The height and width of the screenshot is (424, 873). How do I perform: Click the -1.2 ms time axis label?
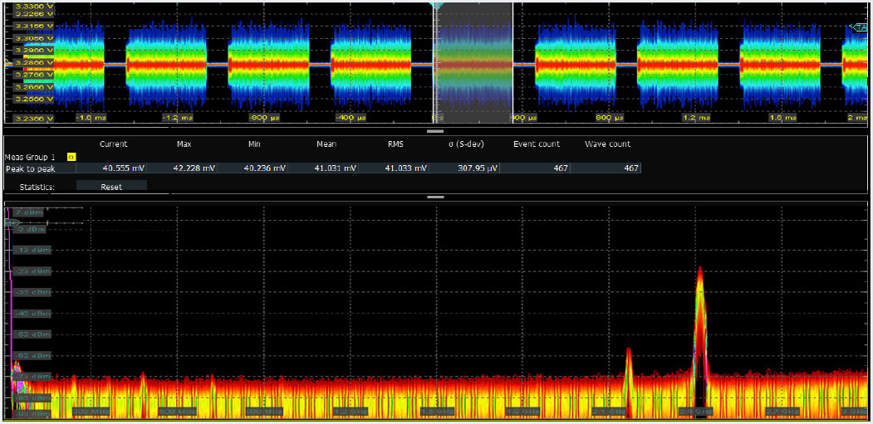(x=177, y=118)
